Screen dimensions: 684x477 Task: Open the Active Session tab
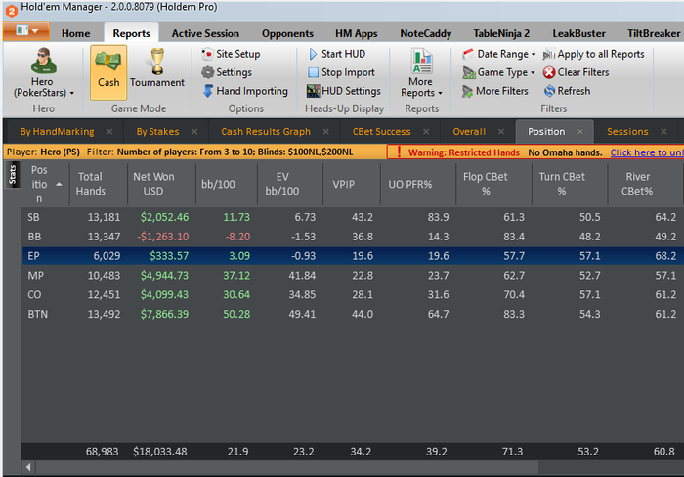(205, 33)
